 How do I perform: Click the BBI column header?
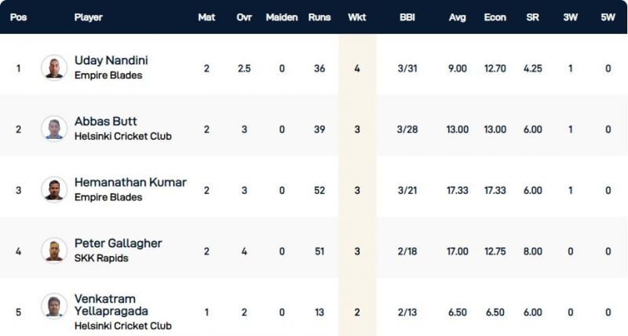(407, 17)
